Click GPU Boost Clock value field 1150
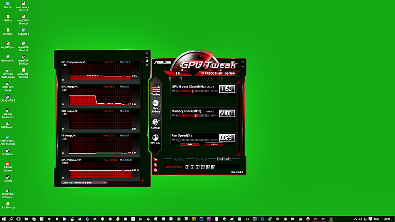Viewport: 395px width, 222px height. 227,89
